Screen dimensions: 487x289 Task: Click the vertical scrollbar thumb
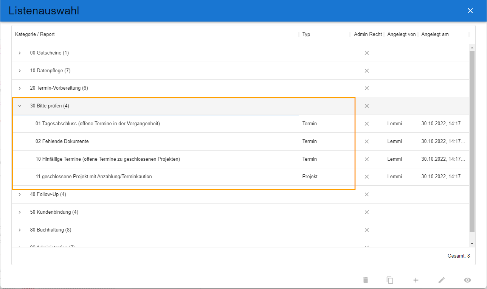472,141
